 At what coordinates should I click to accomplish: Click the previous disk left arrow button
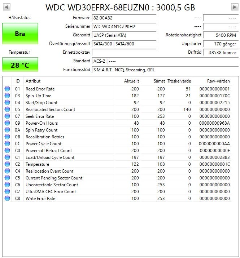click(6, 7)
